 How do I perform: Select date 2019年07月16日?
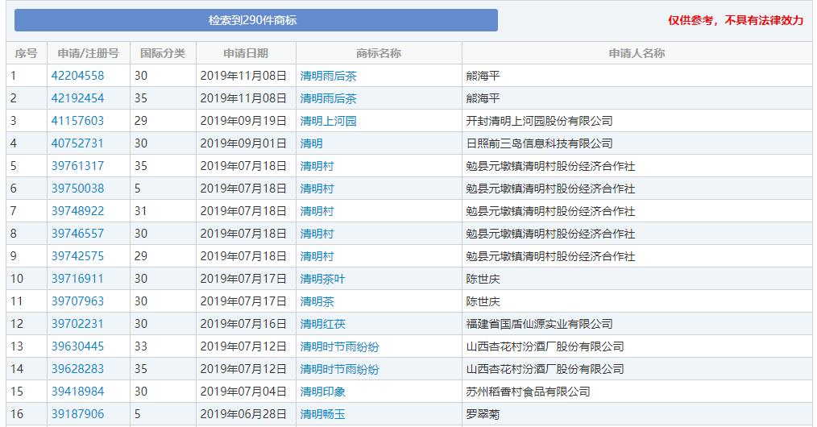(243, 324)
